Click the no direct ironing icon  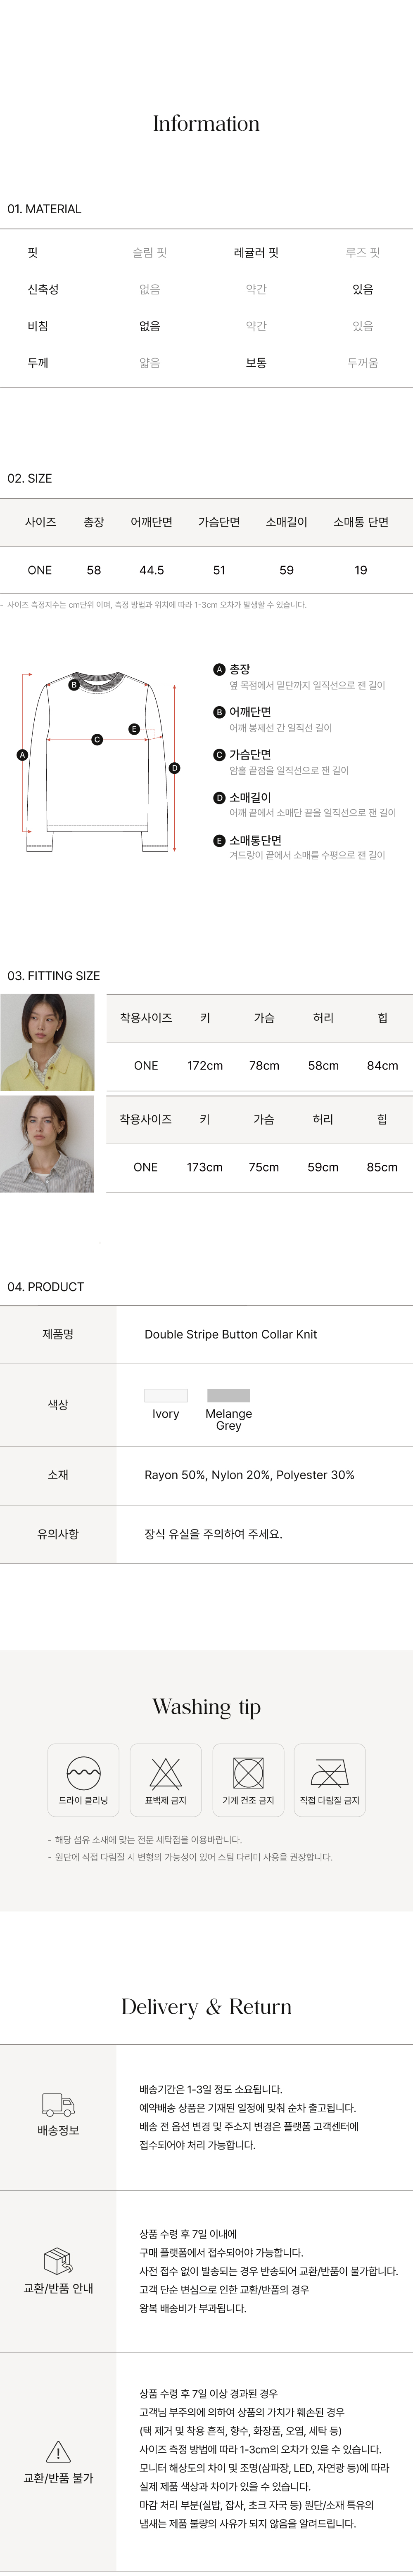click(330, 1773)
